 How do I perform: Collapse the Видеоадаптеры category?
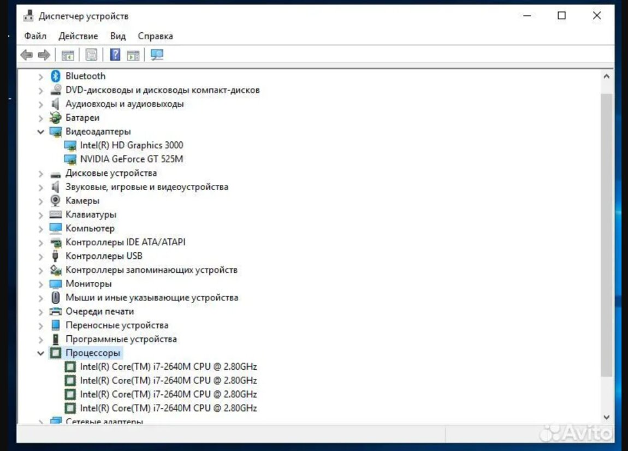pos(40,132)
